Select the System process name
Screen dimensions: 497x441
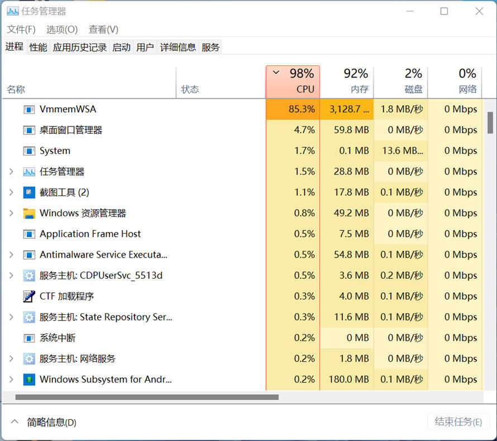[55, 151]
